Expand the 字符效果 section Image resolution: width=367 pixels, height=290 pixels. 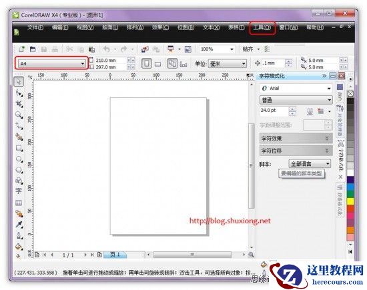[x=296, y=139]
